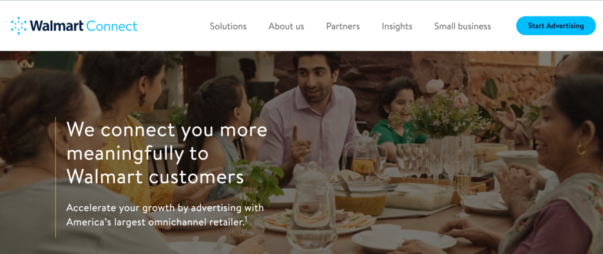Viewport: 603px width, 254px height.
Task: Go to the Partners page
Action: click(x=343, y=26)
